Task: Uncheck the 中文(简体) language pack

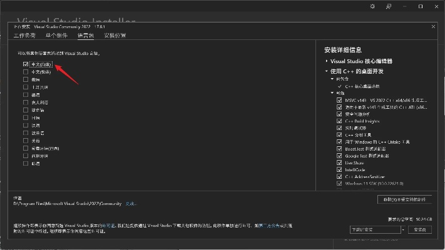Action: [26, 64]
